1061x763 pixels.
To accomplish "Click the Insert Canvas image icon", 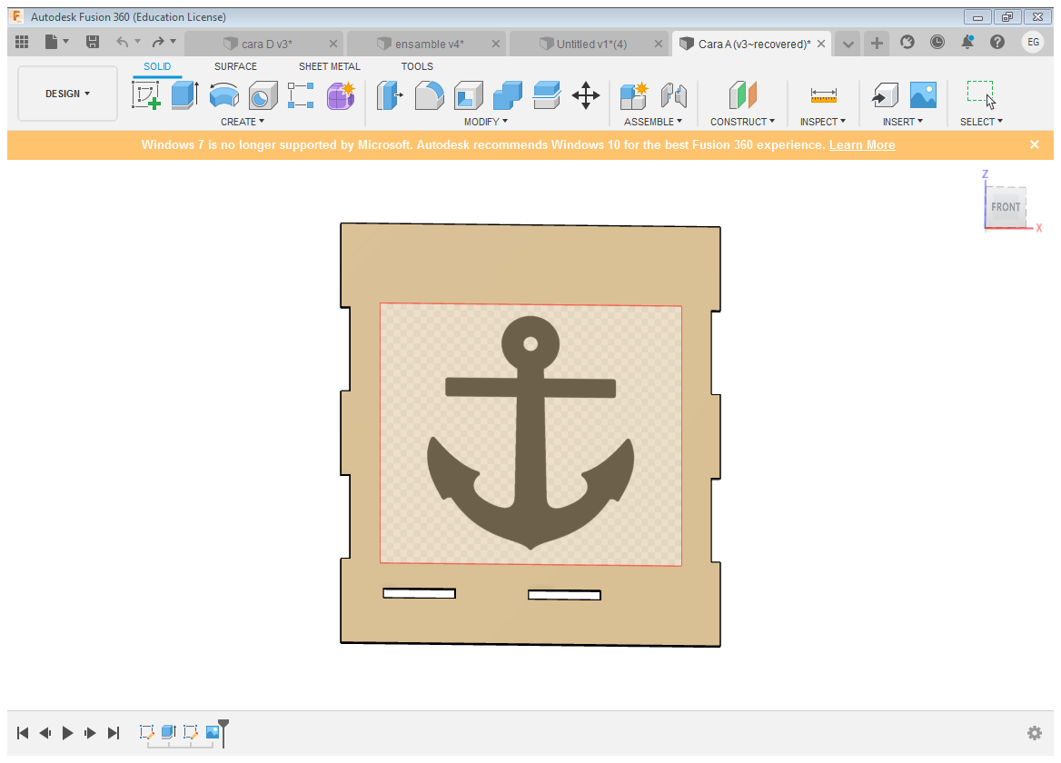I will [x=923, y=95].
